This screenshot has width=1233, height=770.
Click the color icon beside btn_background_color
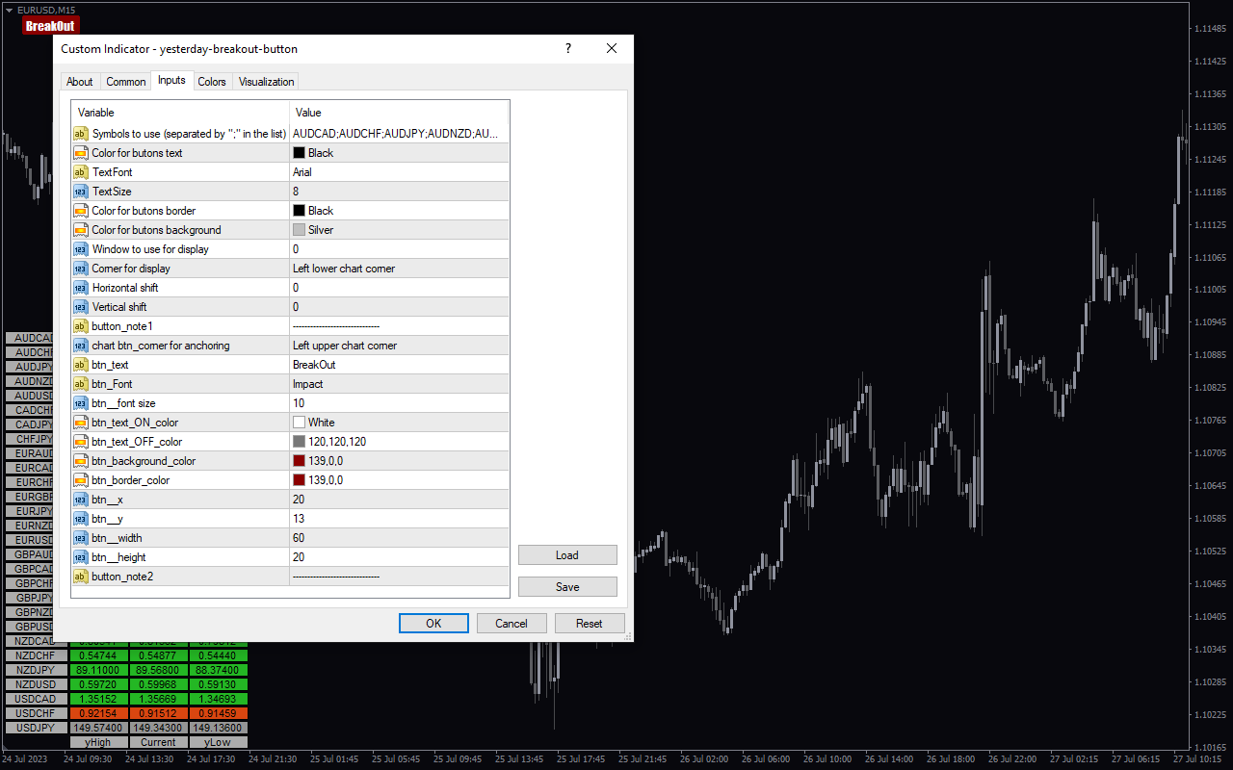(x=81, y=461)
